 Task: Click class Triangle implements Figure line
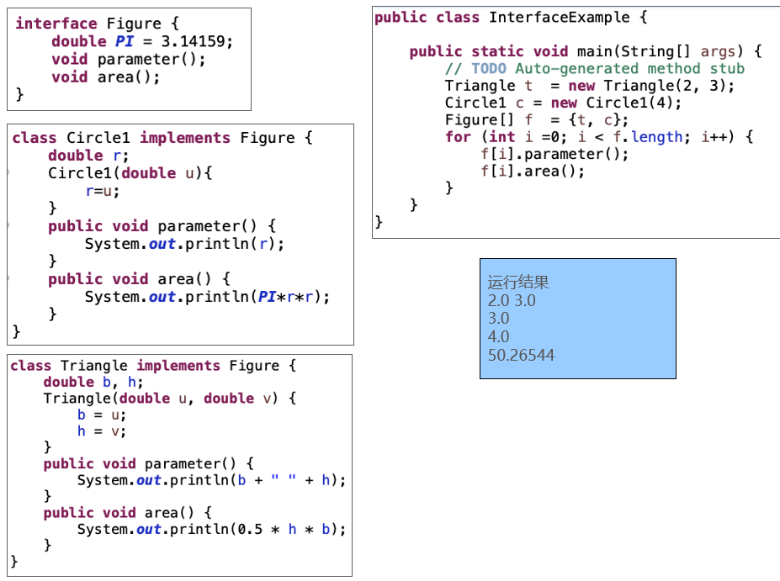coord(153,366)
